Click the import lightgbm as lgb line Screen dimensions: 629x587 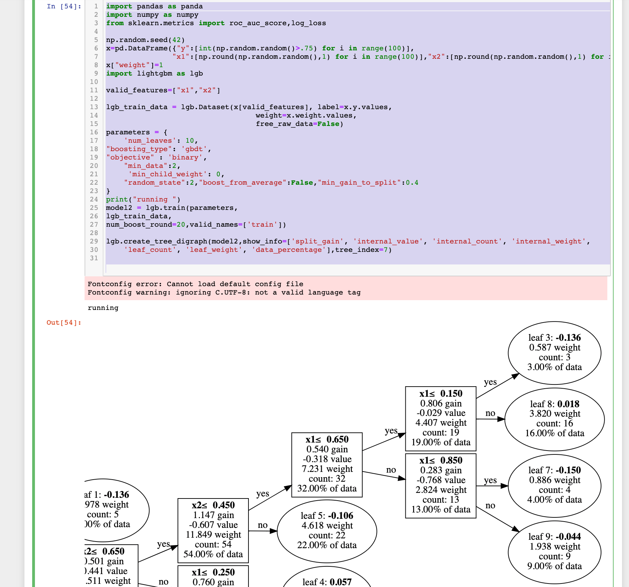pyautogui.click(x=154, y=73)
